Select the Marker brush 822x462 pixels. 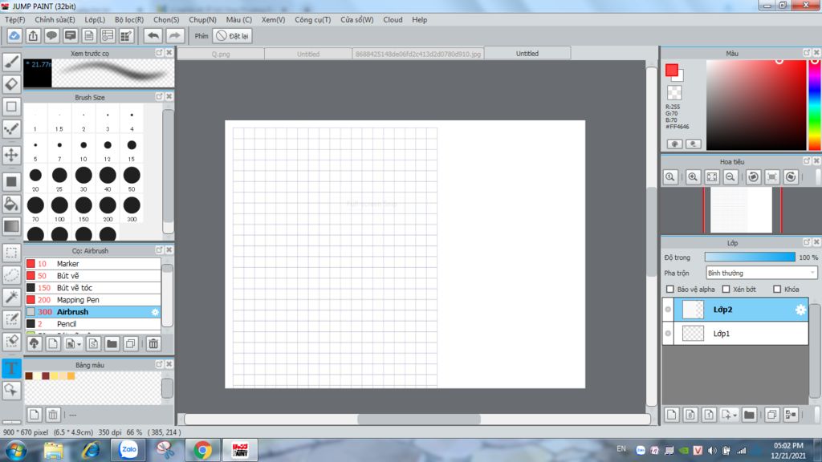point(93,263)
